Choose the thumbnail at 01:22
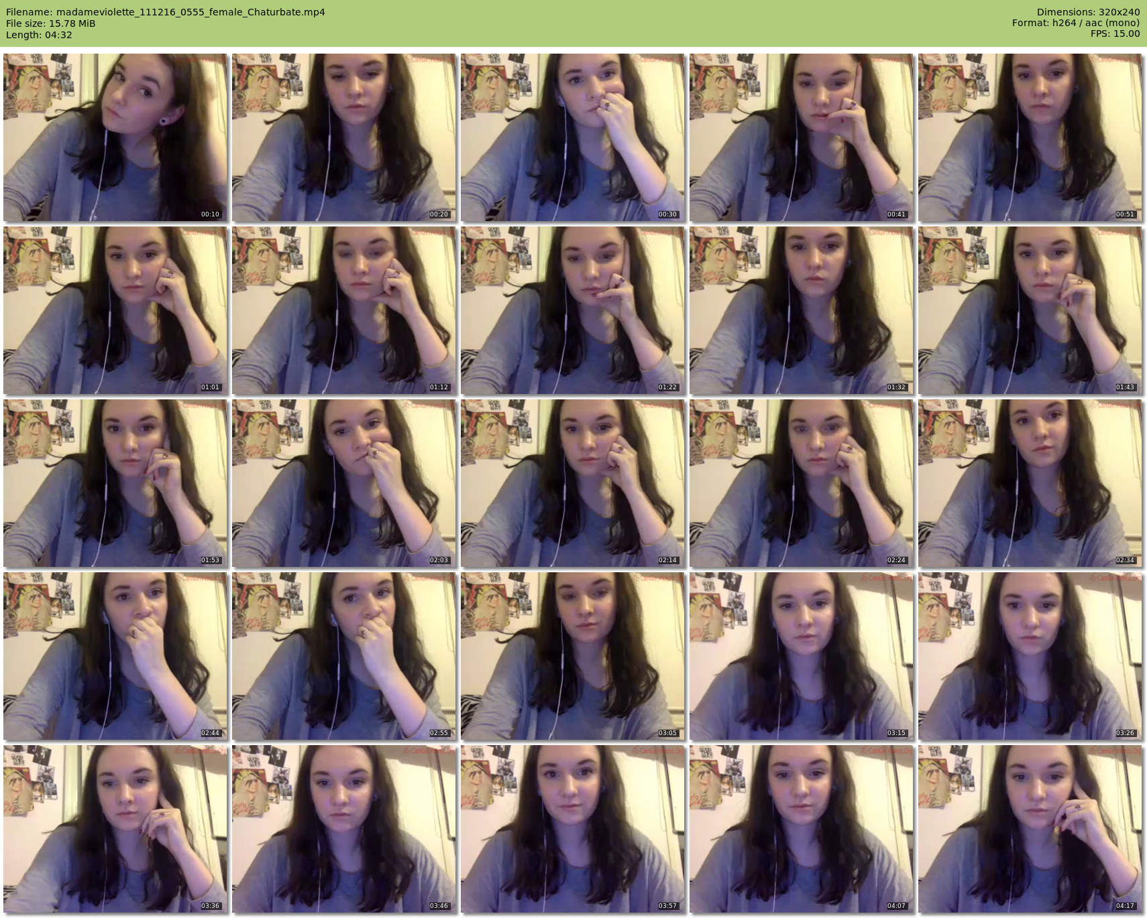 (x=573, y=310)
